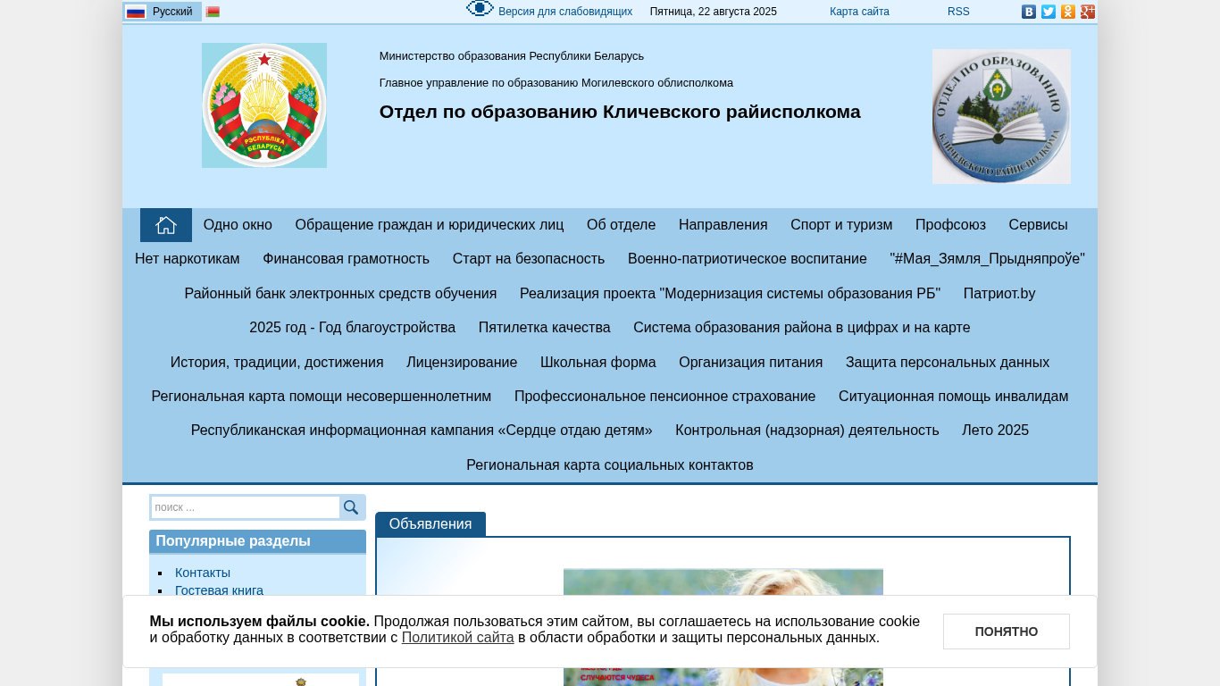Open Профсоюз menu item
1220x686 pixels.
pos(950,225)
